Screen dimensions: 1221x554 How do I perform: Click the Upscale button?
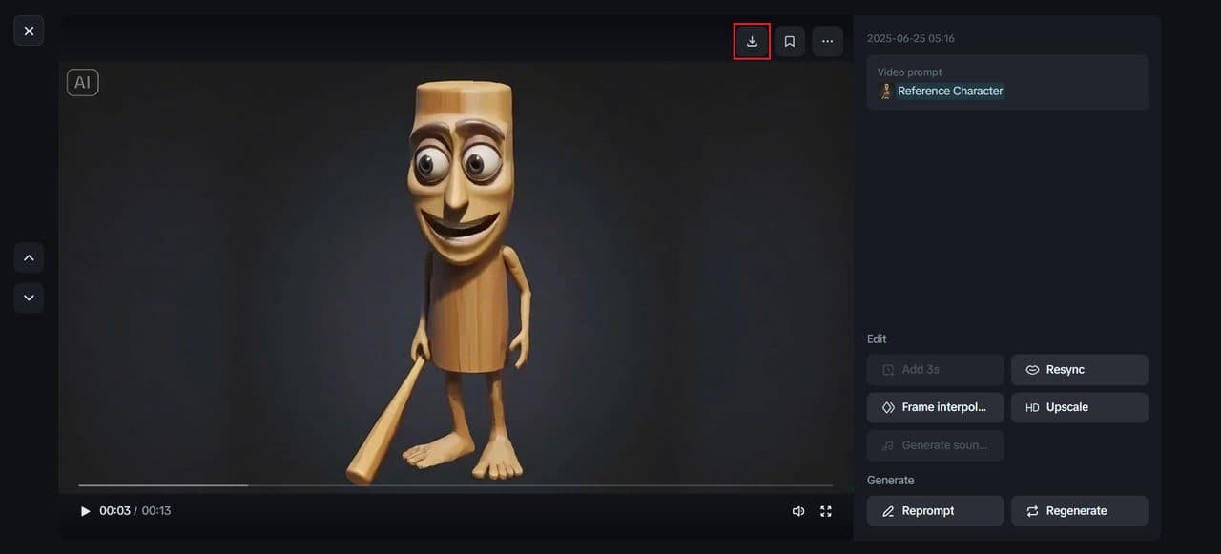1080,407
